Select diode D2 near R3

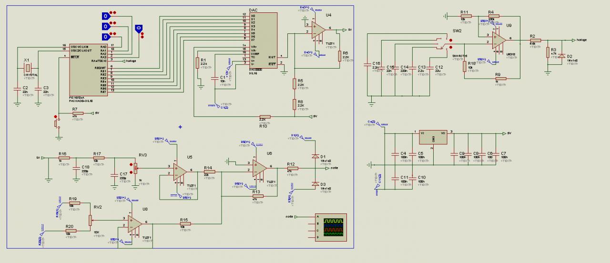[x=562, y=56]
